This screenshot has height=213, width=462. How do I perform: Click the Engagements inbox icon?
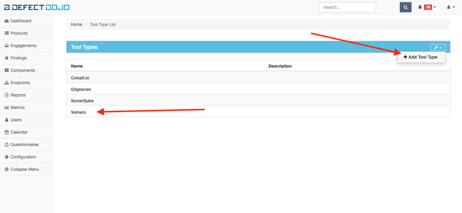[7, 46]
